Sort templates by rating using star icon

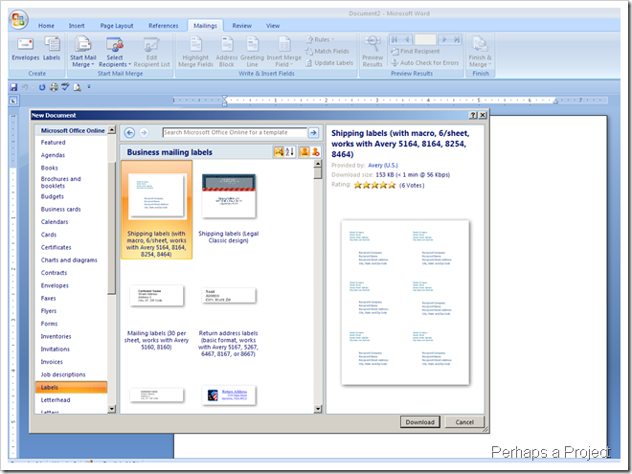279,151
